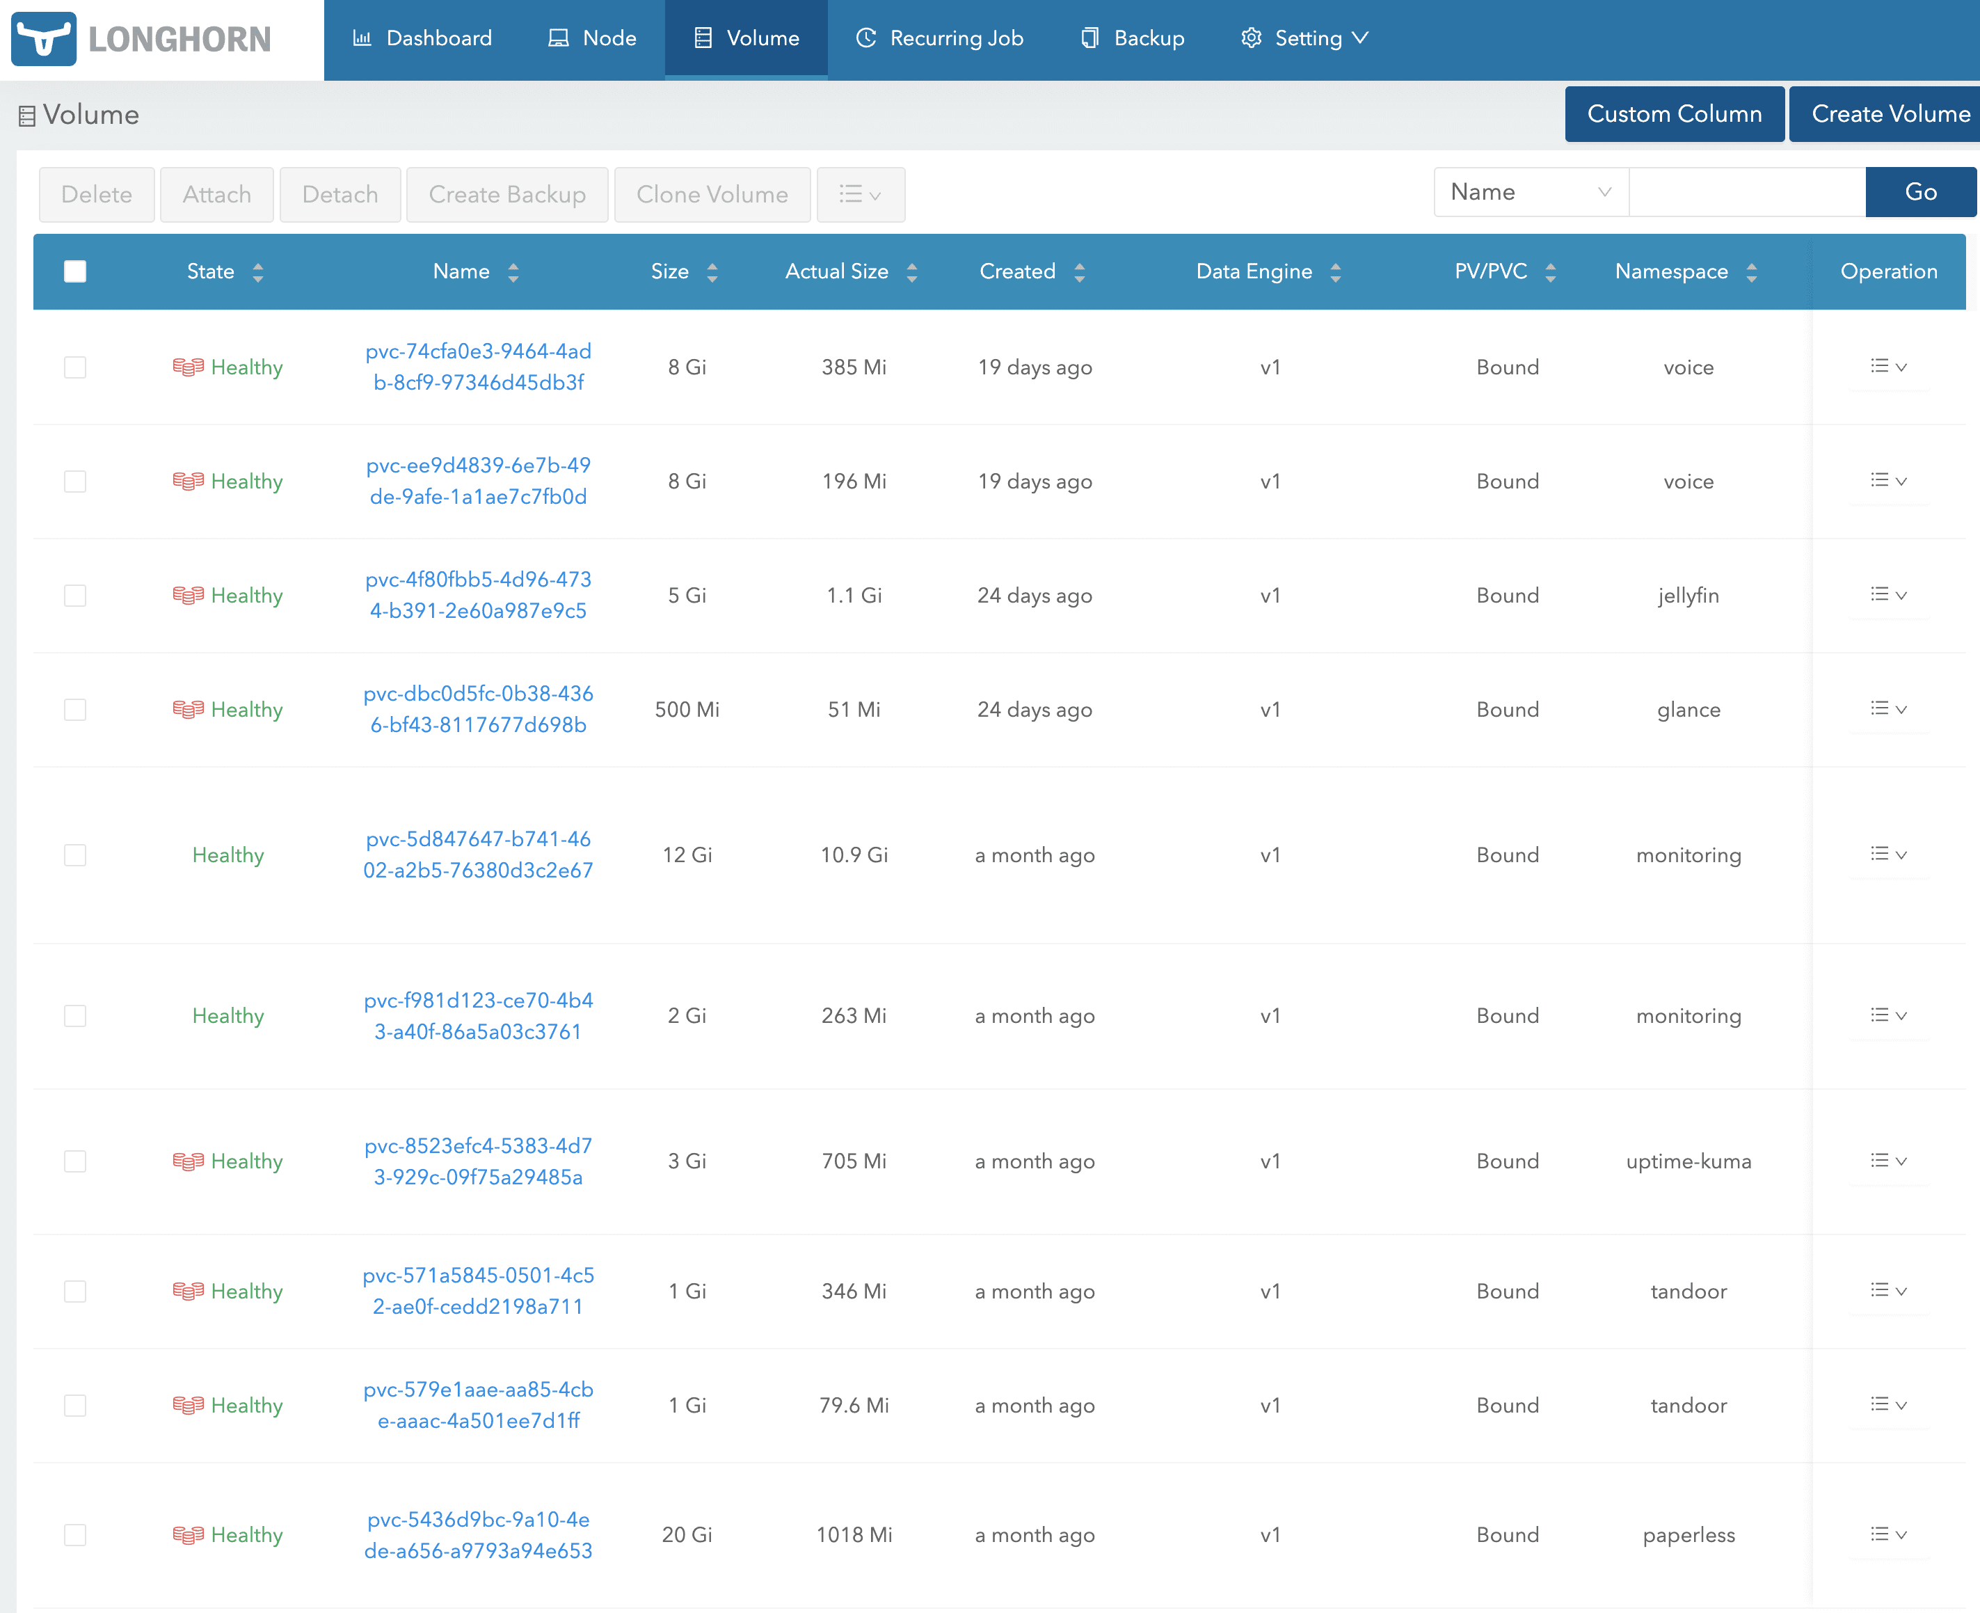Viewport: 1980px width, 1613px height.
Task: Click the Delete button
Action: click(x=97, y=194)
